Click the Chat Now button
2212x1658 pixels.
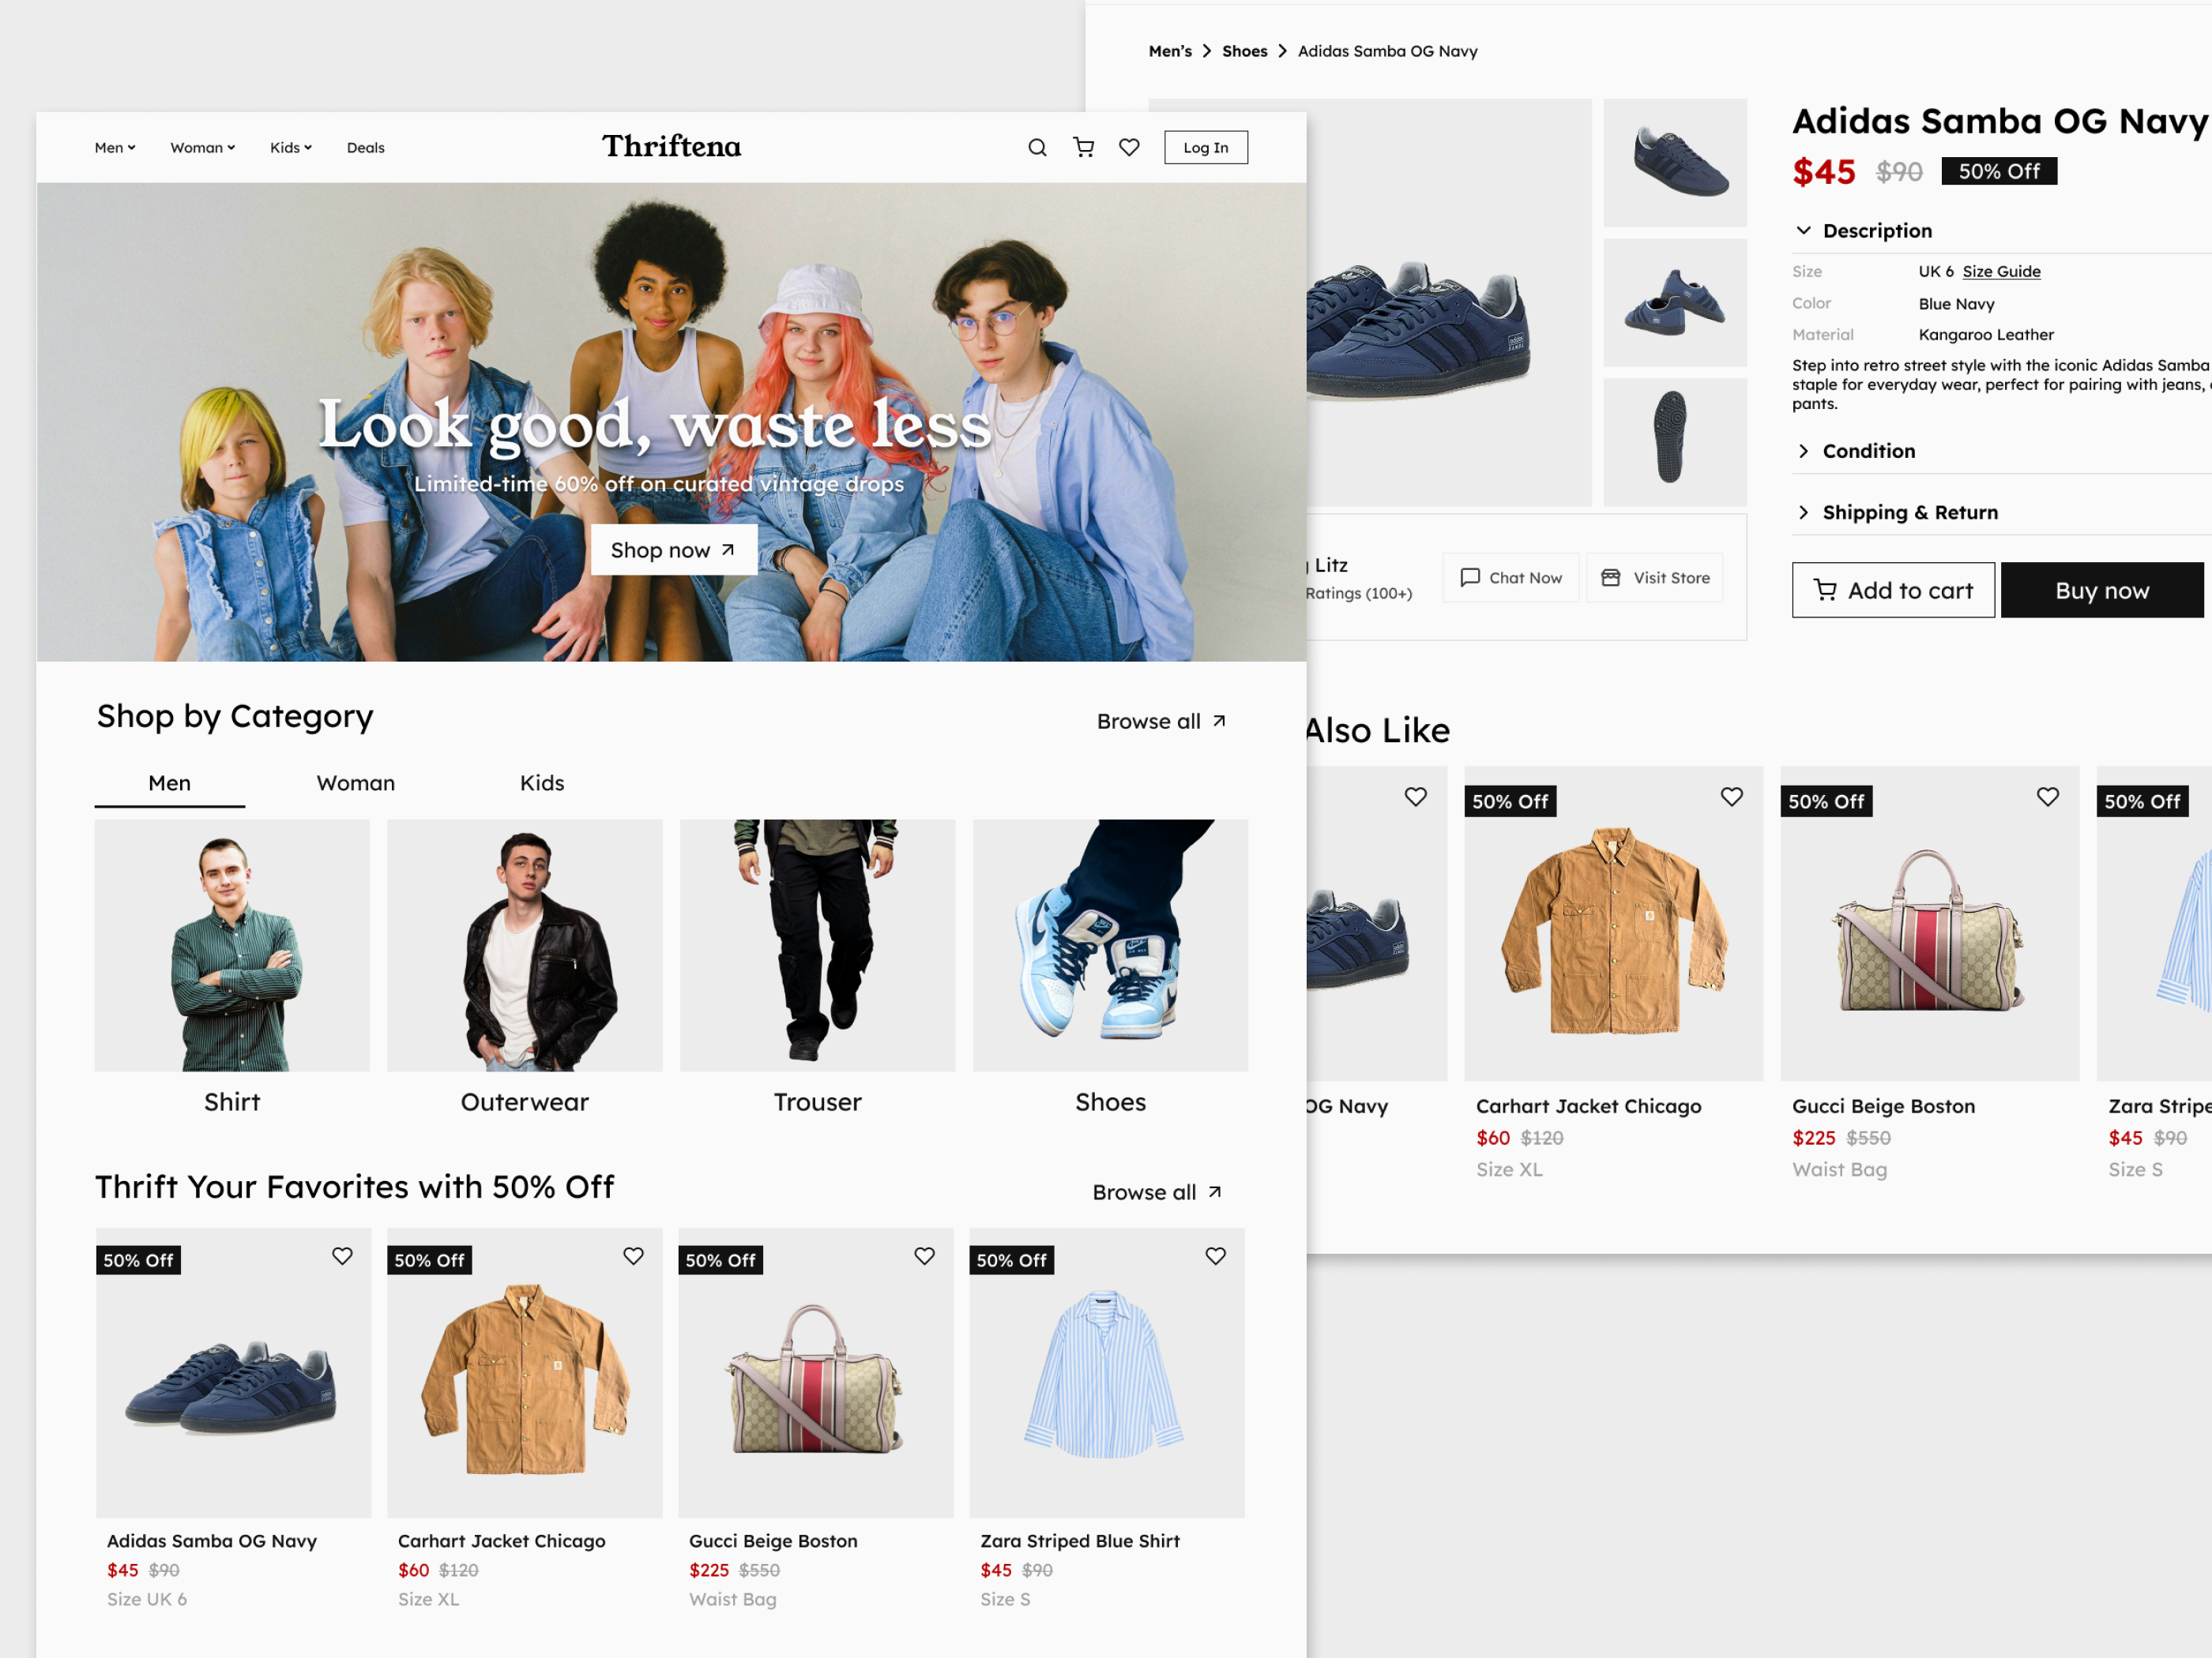coord(1510,578)
